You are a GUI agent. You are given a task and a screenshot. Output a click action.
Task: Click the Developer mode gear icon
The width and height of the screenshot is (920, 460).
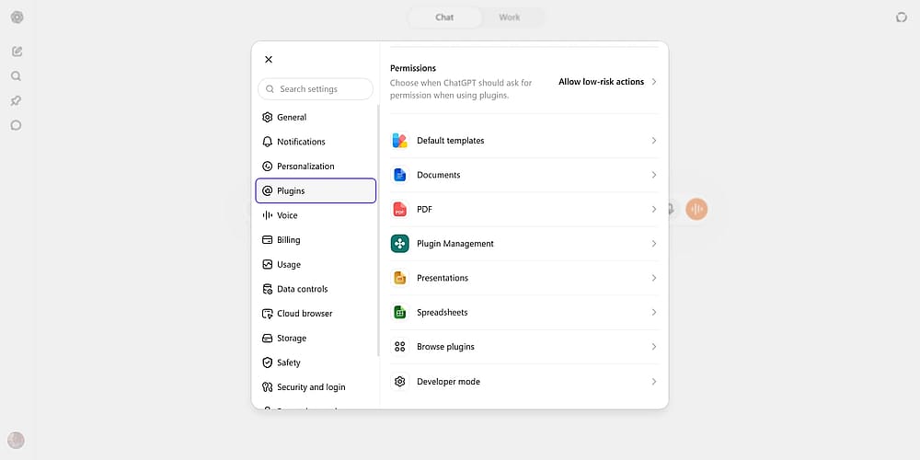pos(399,382)
